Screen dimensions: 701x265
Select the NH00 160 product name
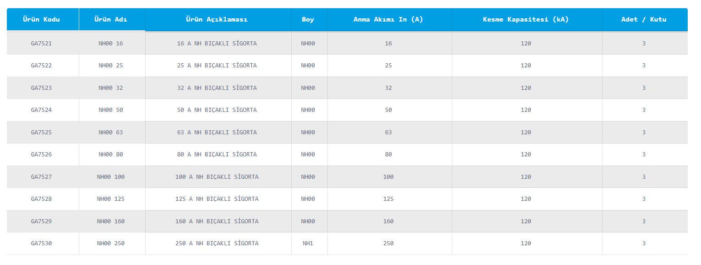(x=111, y=221)
